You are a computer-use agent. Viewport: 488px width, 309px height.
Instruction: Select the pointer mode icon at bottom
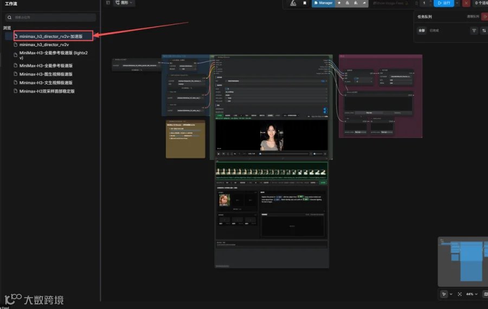[444, 294]
